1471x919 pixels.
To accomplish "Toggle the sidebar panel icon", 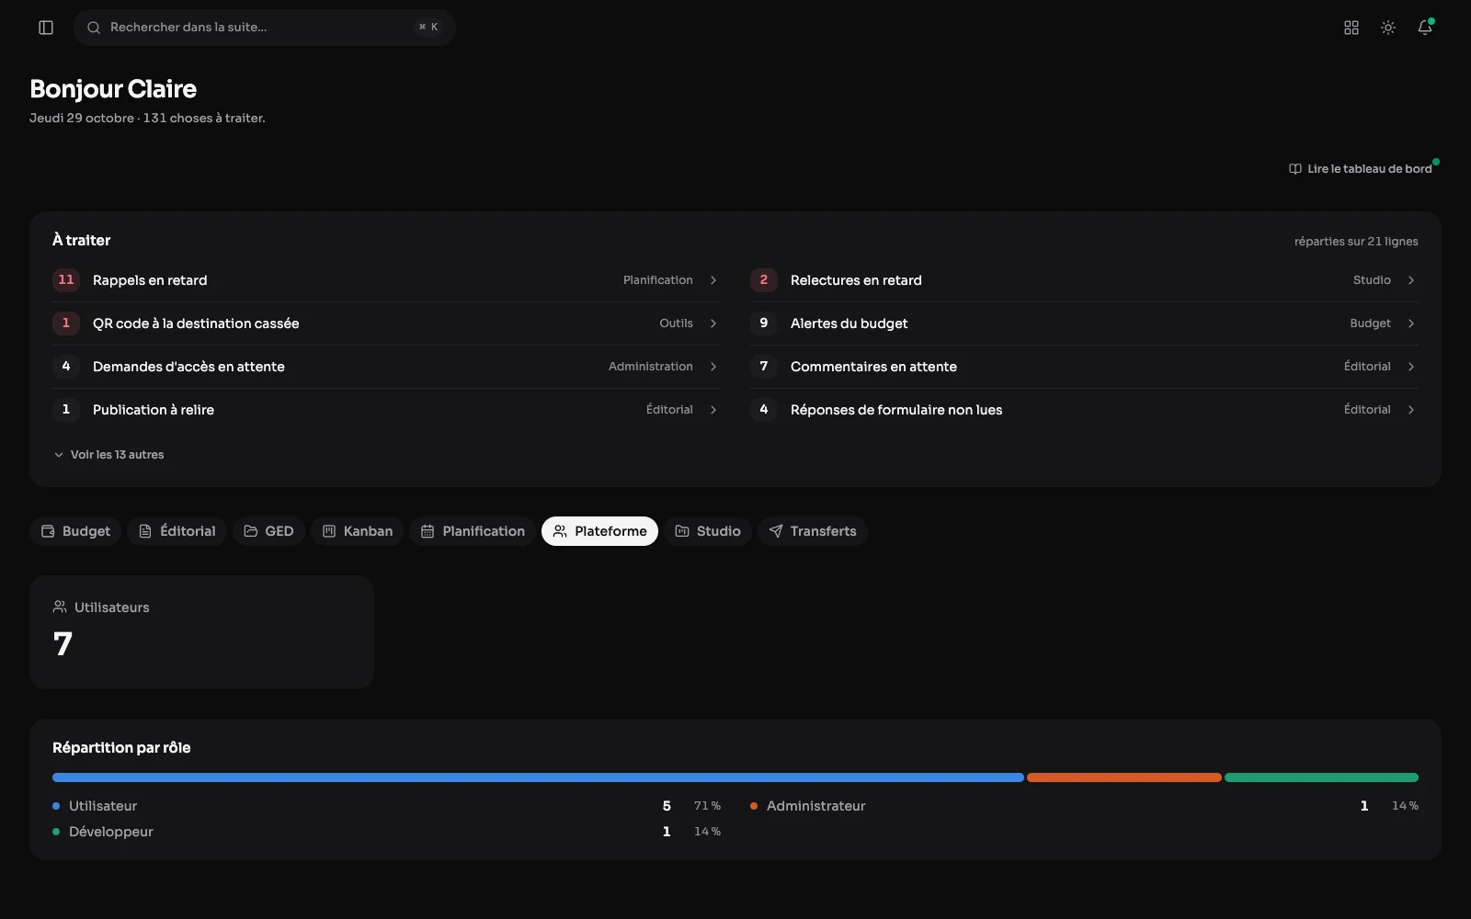I will pyautogui.click(x=46, y=28).
